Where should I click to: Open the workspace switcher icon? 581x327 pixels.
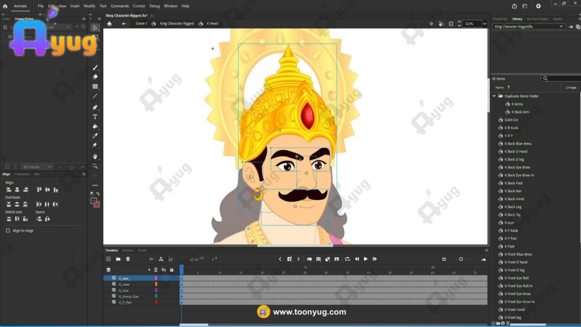pos(525,6)
